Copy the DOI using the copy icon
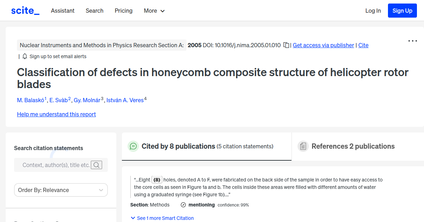Screen dimensions: 424x222 point(287,45)
